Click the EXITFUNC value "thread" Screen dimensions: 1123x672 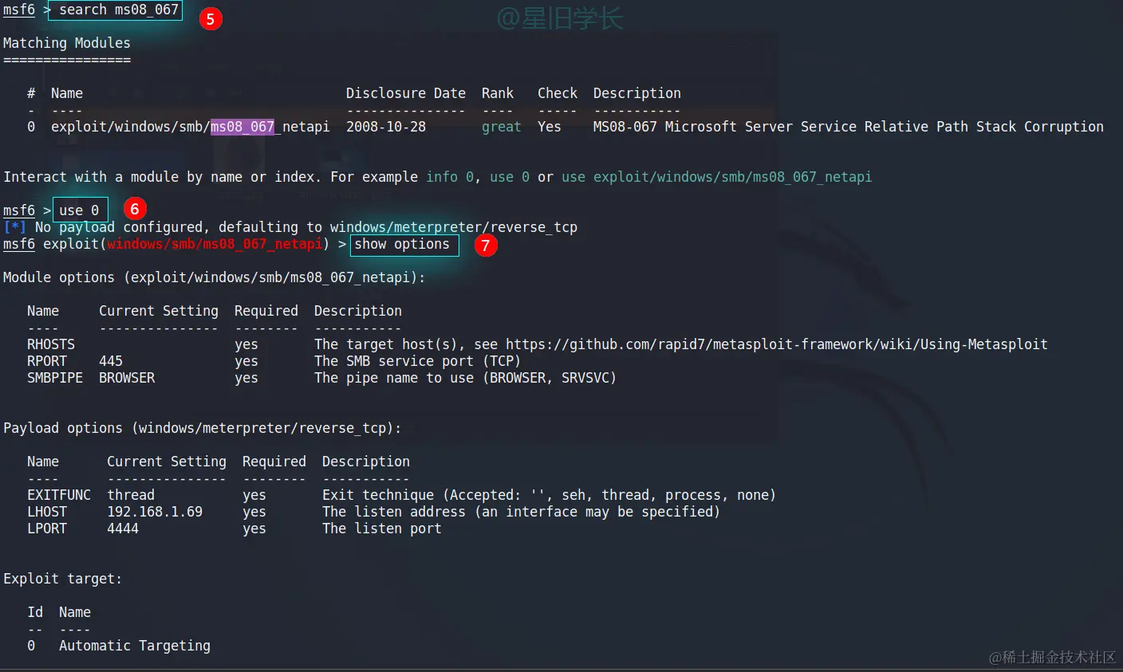click(131, 495)
